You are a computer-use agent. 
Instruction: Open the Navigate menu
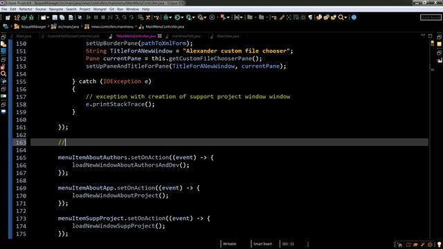56,9
